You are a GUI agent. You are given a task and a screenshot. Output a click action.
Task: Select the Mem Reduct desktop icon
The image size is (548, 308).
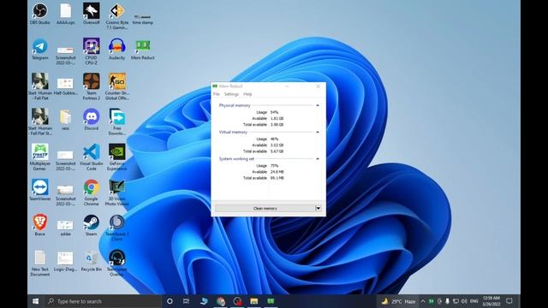[x=143, y=50]
